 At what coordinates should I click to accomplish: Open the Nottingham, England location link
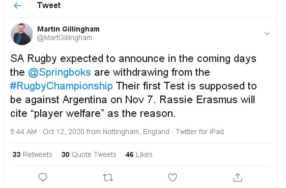point(136,132)
